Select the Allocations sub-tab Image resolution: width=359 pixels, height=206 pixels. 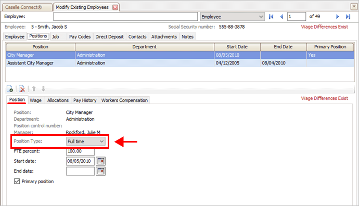click(58, 100)
